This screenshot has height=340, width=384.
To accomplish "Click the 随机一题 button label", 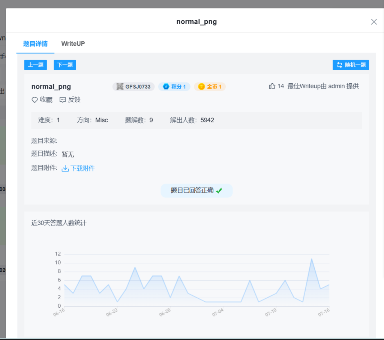I will tap(355, 65).
